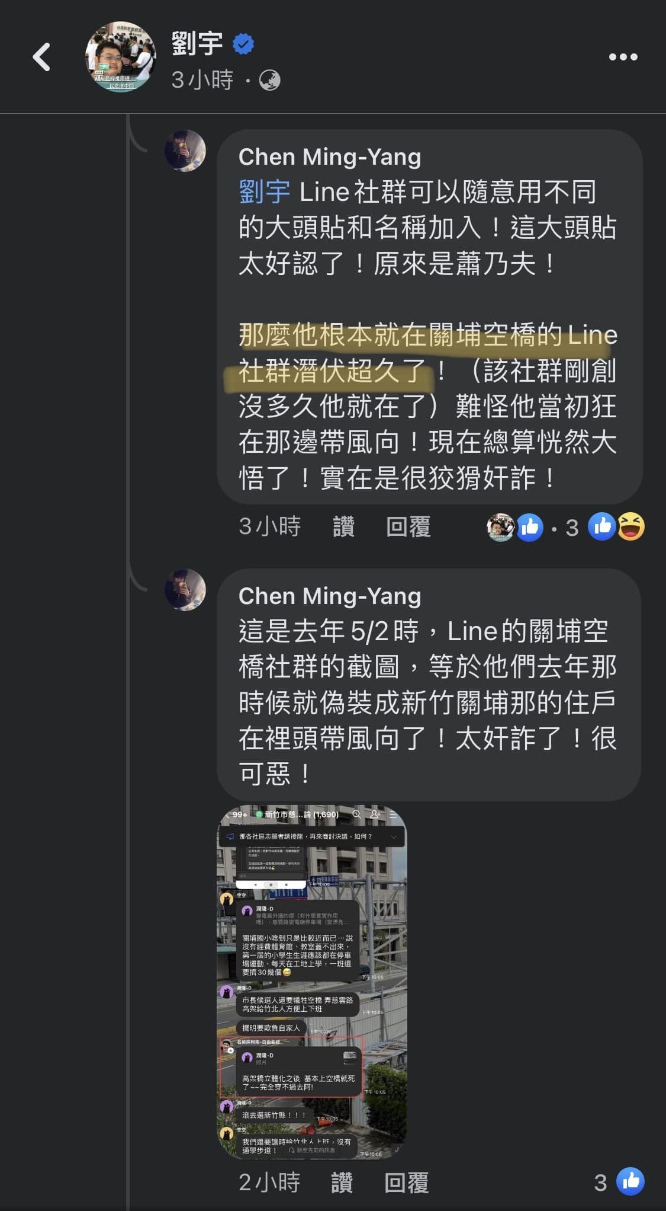Open first Chen Ming-Yang comment avatar
666x1211 pixels.
185,151
